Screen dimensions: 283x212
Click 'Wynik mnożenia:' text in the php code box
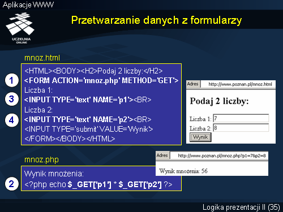coord(54,174)
